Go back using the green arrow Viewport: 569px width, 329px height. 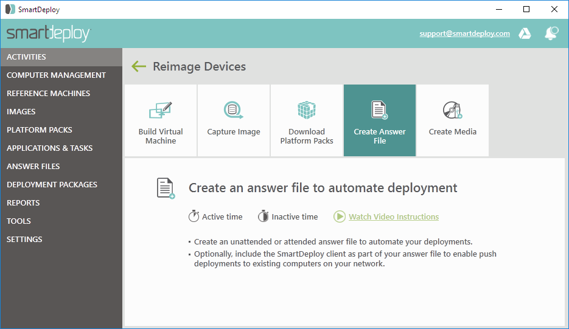[139, 66]
